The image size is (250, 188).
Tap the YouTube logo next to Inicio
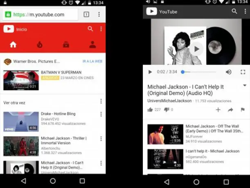pyautogui.click(x=9, y=29)
